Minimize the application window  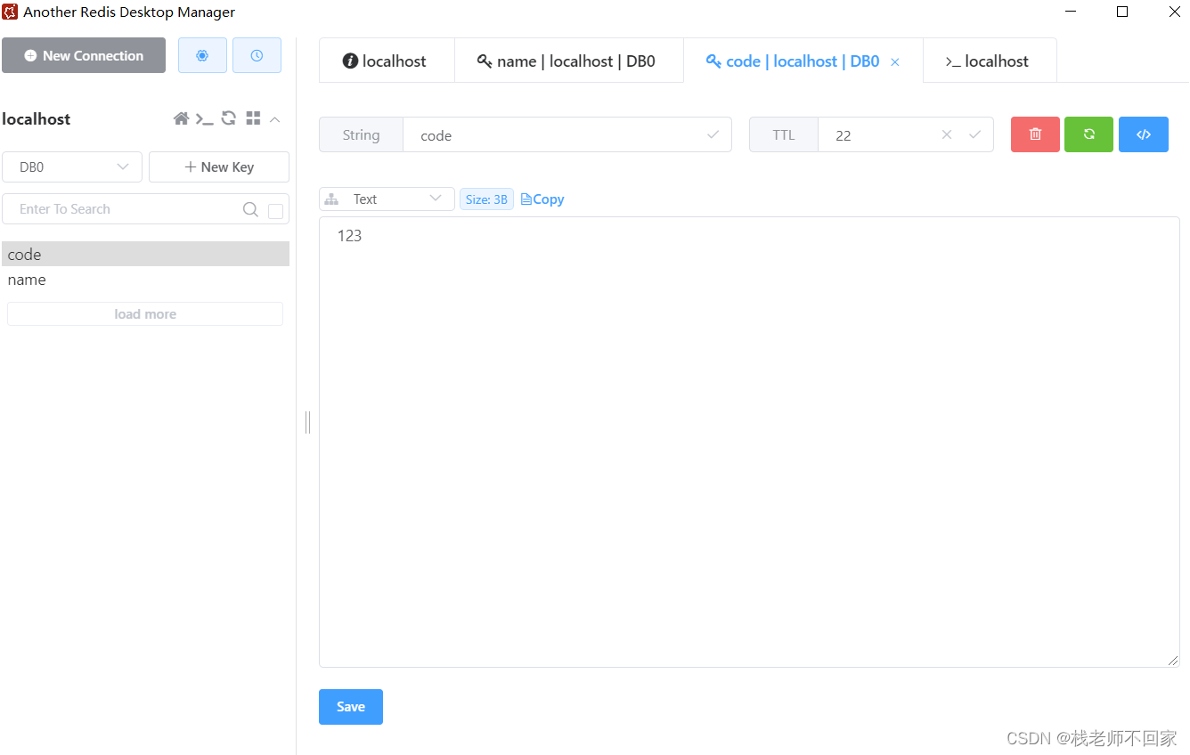(1070, 12)
